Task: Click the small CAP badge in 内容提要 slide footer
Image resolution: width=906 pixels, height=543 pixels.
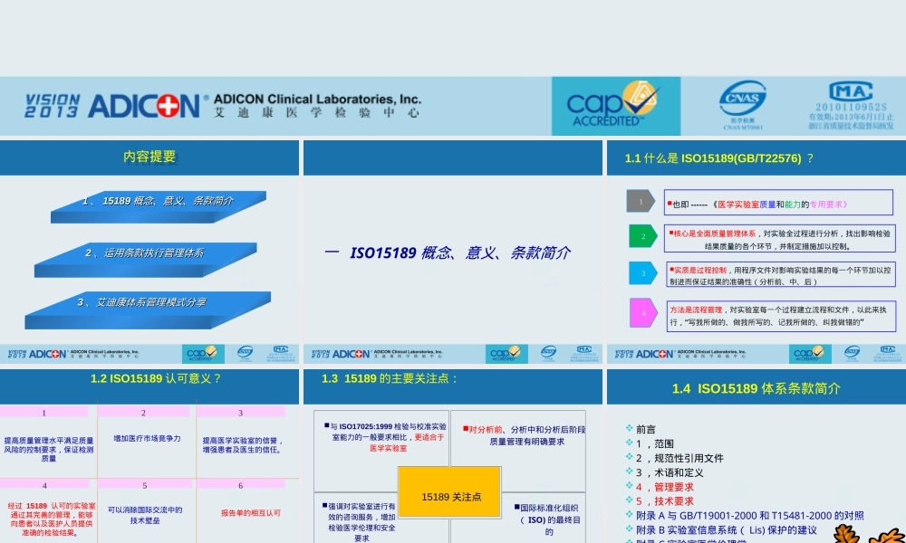Action: click(x=203, y=354)
